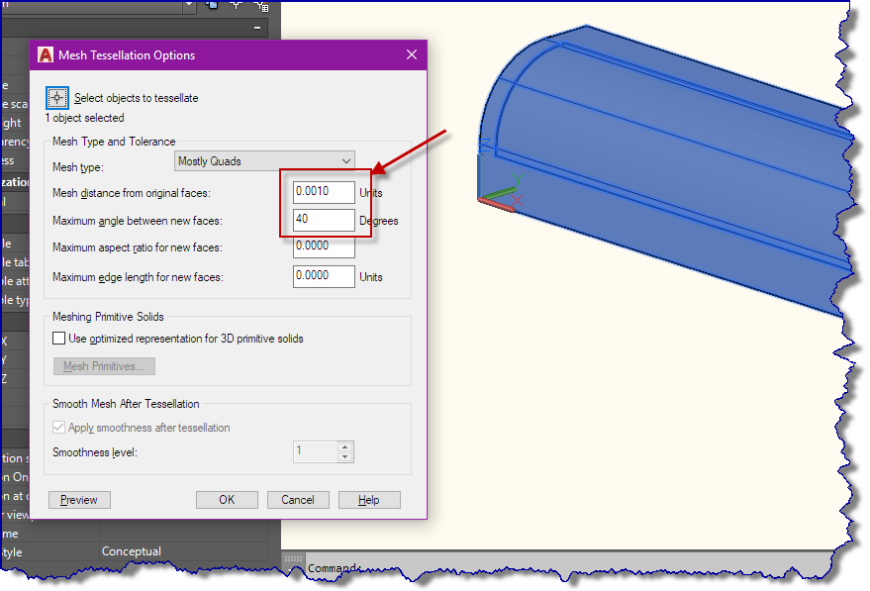
Task: Click the AutoCAD logo in the dialog title bar
Action: pos(45,54)
